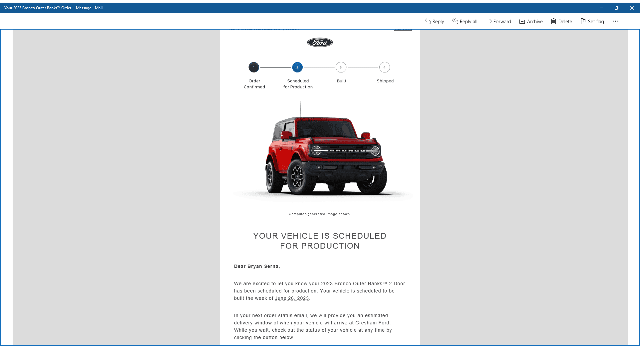Image resolution: width=640 pixels, height=346 pixels.
Task: Click the 'Dear Bryan Serna,' greeting
Action: tap(257, 266)
